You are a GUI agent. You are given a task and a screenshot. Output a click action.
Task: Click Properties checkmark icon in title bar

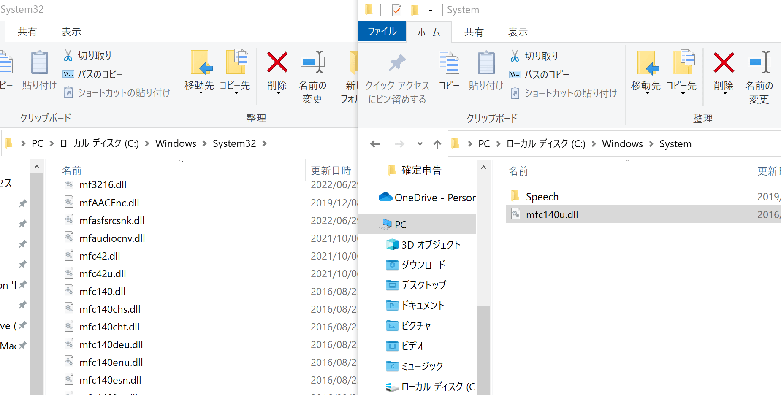[x=396, y=10]
